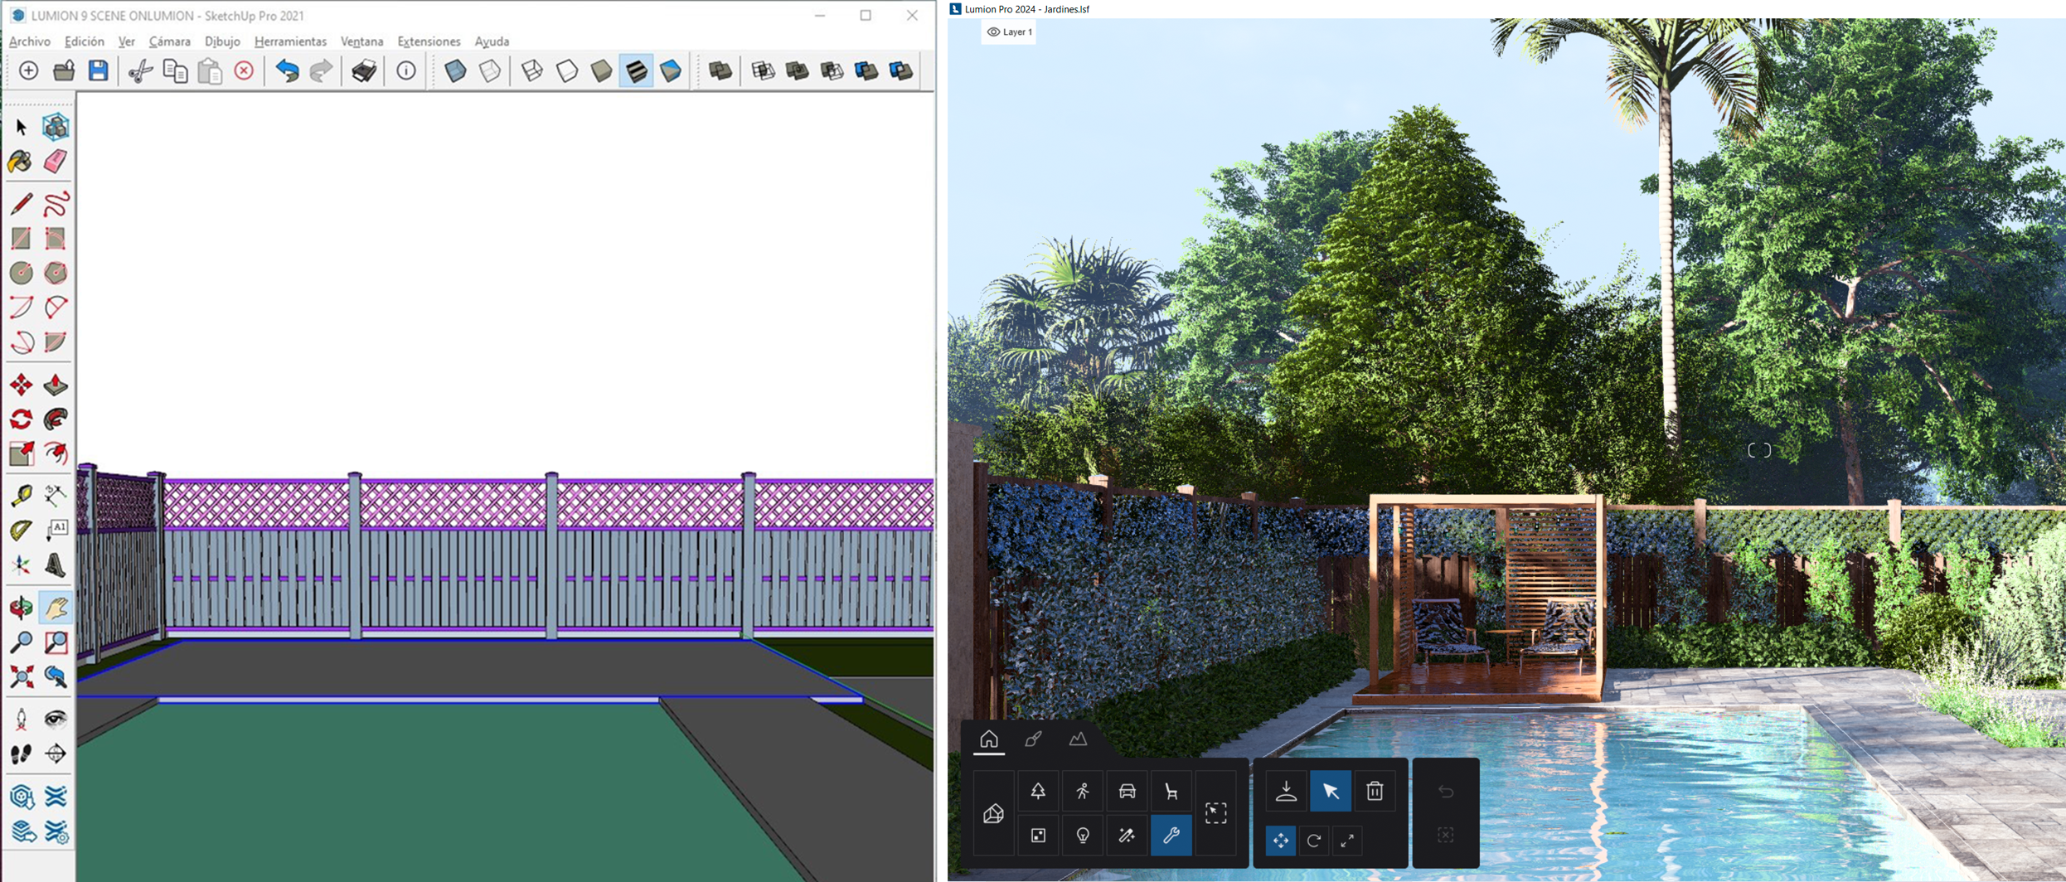The height and width of the screenshot is (882, 2066).
Task: Click Lumion's rotate object button
Action: click(x=1316, y=840)
